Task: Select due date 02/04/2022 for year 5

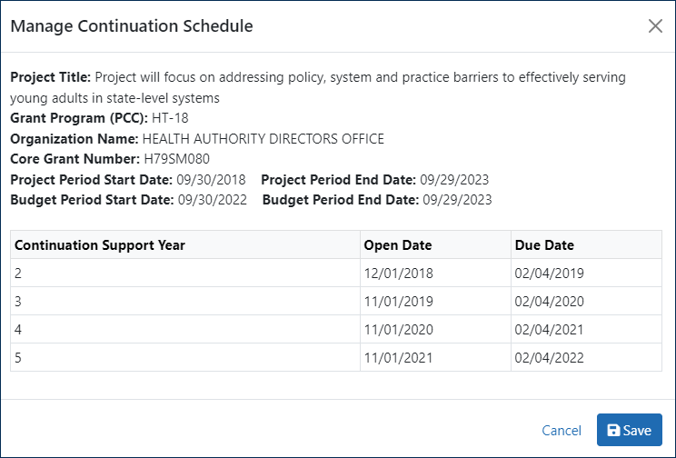Action: (586, 357)
